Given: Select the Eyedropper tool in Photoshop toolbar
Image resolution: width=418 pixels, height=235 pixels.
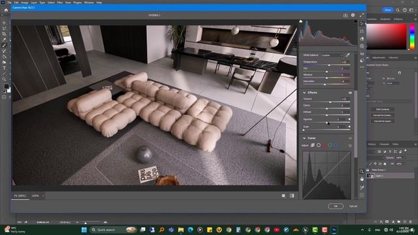Looking at the screenshot, I should pyautogui.click(x=5, y=40).
